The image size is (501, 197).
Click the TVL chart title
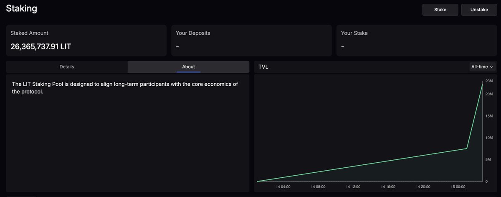tap(263, 67)
